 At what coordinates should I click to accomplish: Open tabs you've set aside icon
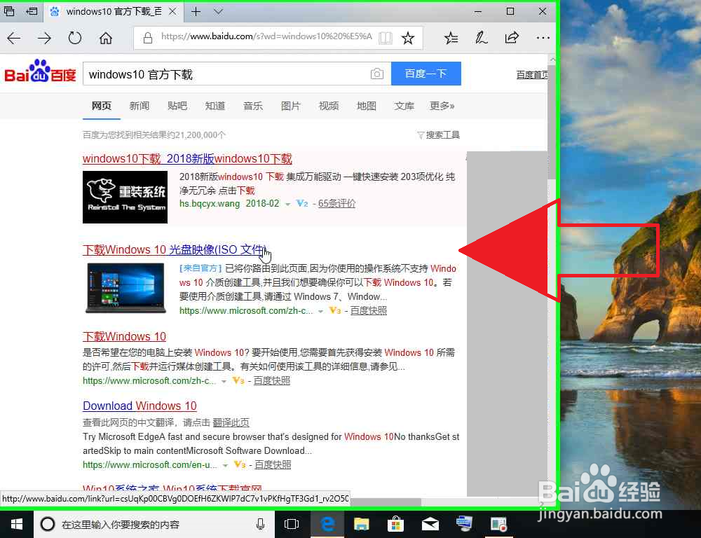9,11
